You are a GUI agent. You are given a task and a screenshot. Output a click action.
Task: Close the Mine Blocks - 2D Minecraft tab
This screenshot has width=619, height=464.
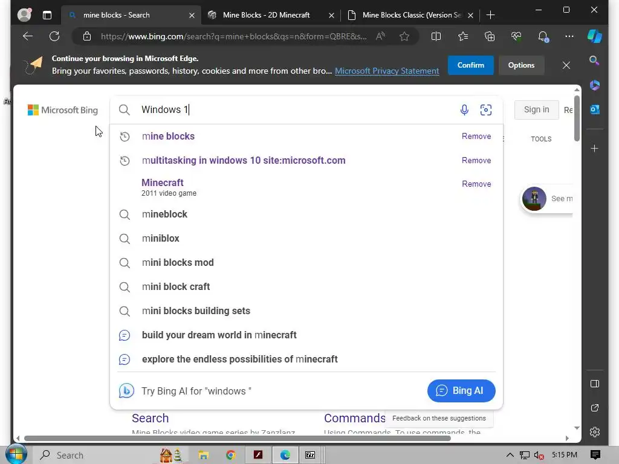pyautogui.click(x=332, y=15)
